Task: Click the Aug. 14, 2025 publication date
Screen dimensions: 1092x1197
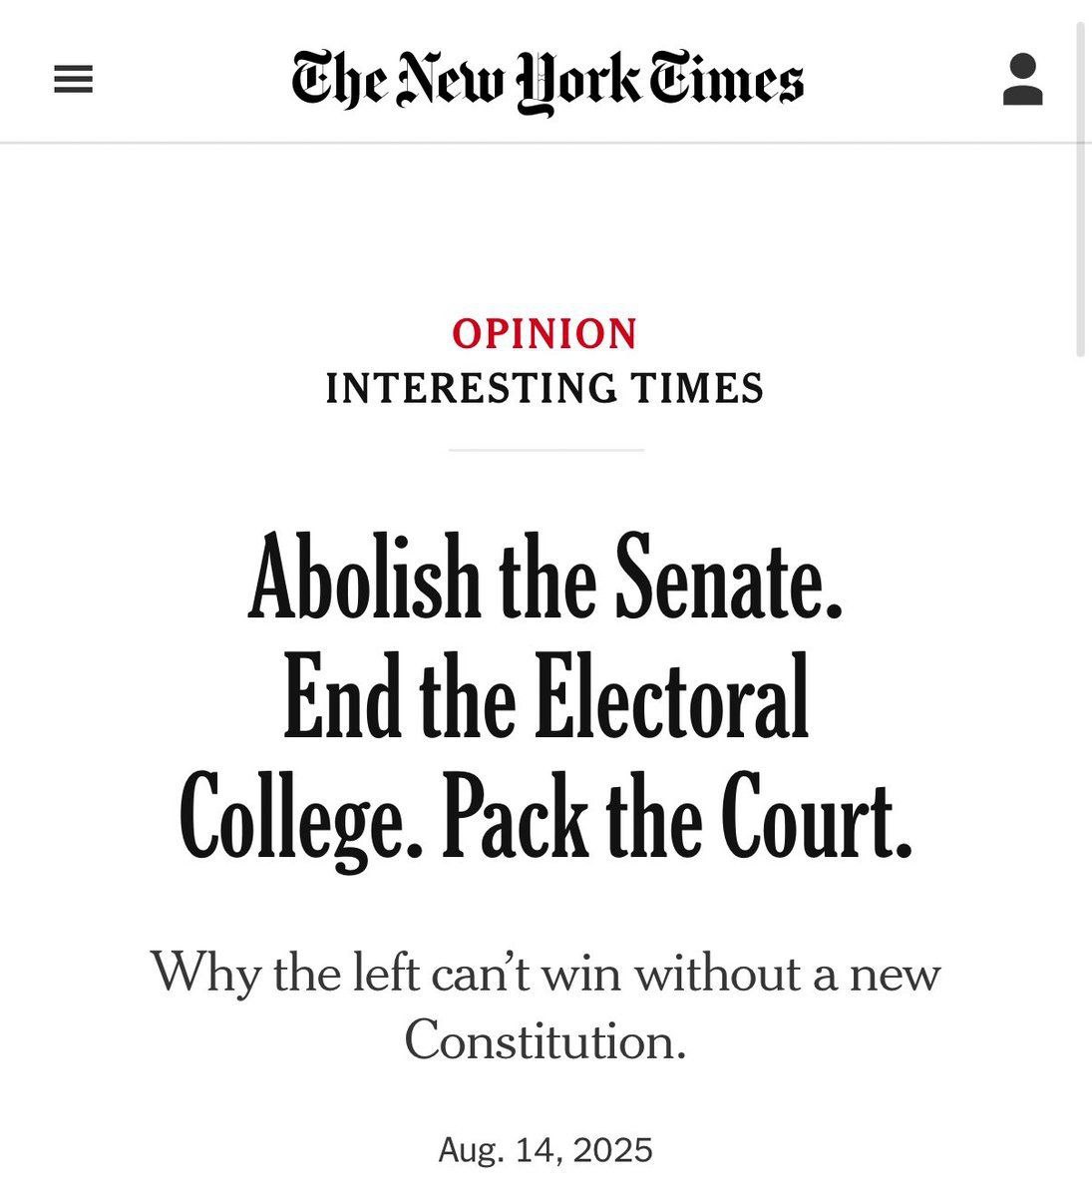Action: 546,1150
